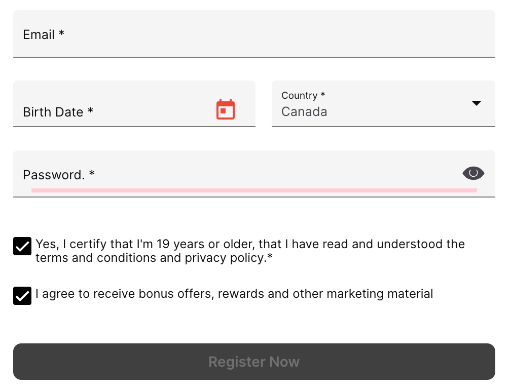Click the 'Country *' label text
Viewport: 511px width, 391px height.
click(x=303, y=95)
